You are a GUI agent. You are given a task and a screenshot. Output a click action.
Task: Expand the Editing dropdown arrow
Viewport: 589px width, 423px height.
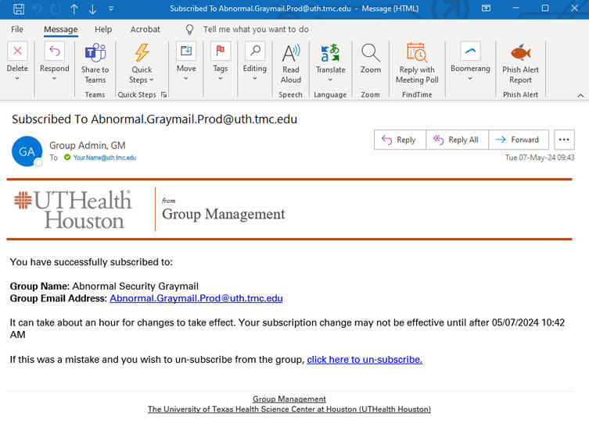coord(255,78)
